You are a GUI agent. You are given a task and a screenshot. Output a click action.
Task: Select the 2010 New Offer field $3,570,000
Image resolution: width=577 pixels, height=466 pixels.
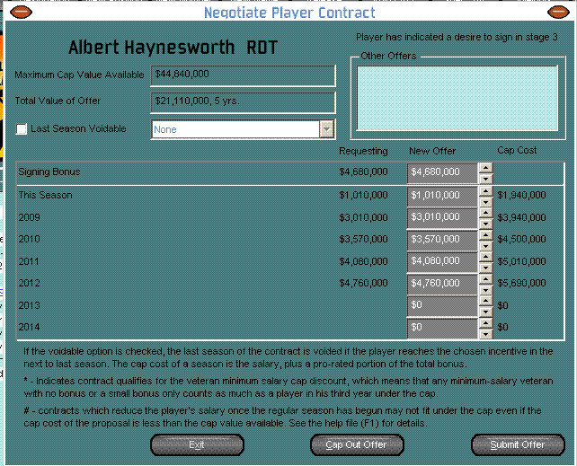(442, 240)
